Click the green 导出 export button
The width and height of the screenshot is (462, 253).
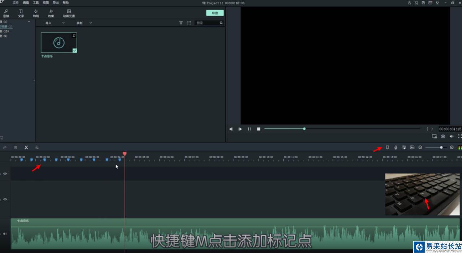215,13
